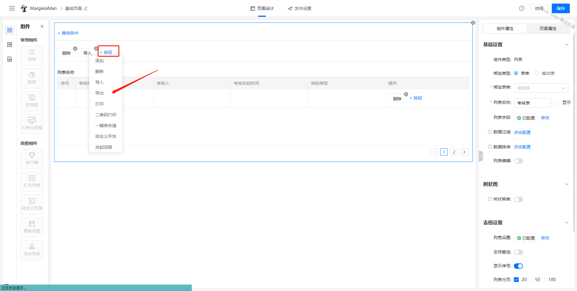This screenshot has height=291, width=577.
Task: Select the 报表 component
Action: (x=32, y=78)
